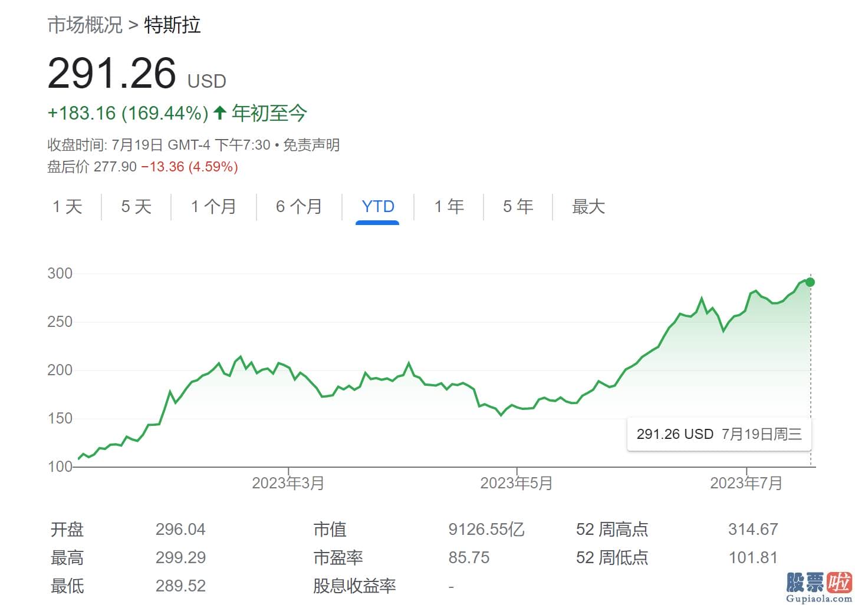Click the 收盘时间 closing time text
Screen dimensions: 855x605
[159, 145]
